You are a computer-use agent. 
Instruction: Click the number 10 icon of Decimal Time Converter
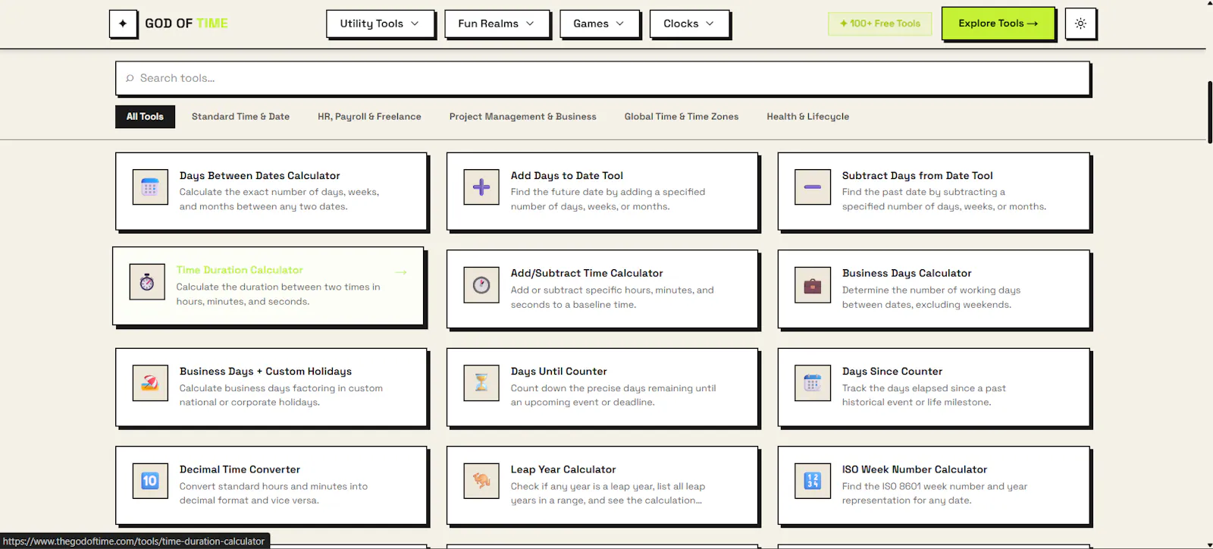pyautogui.click(x=150, y=481)
